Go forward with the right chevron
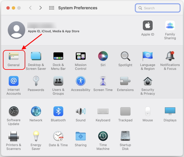The width and height of the screenshot is (184, 157). coord(40,8)
